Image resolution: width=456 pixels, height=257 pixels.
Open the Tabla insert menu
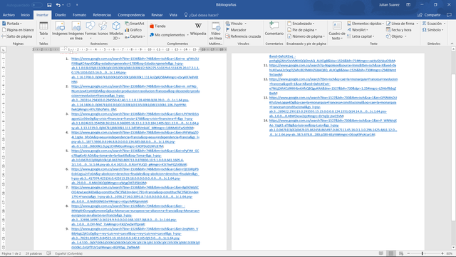pos(43,30)
